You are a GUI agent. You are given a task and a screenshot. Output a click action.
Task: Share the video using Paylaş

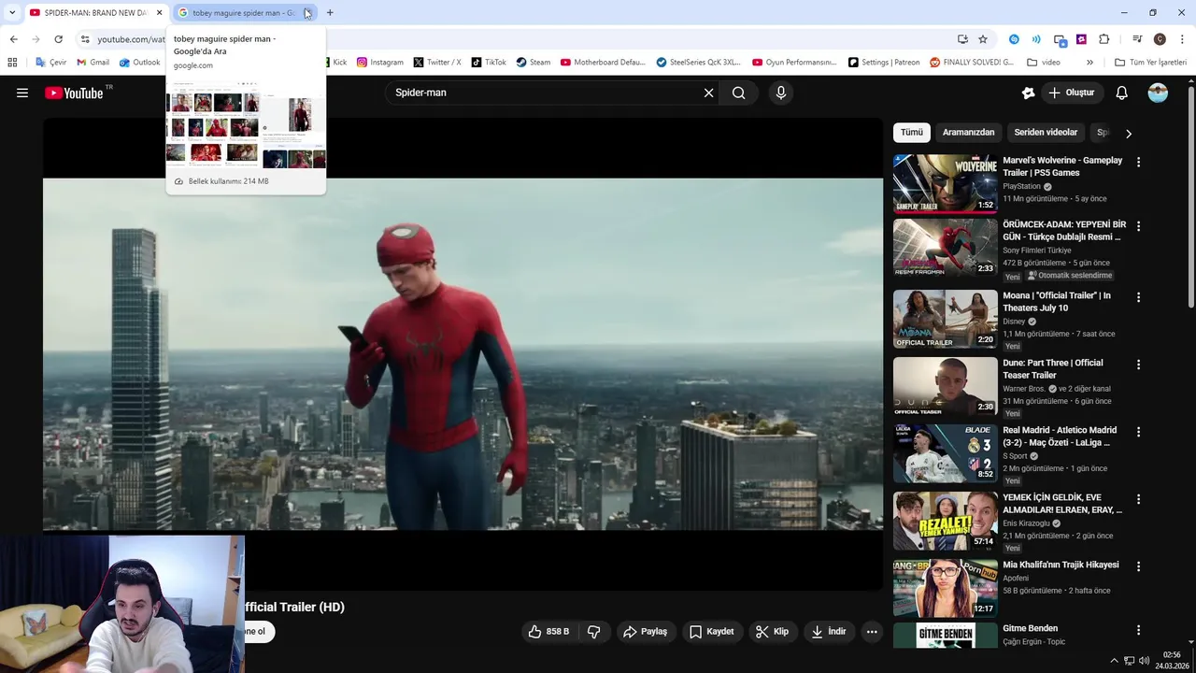pos(645,632)
